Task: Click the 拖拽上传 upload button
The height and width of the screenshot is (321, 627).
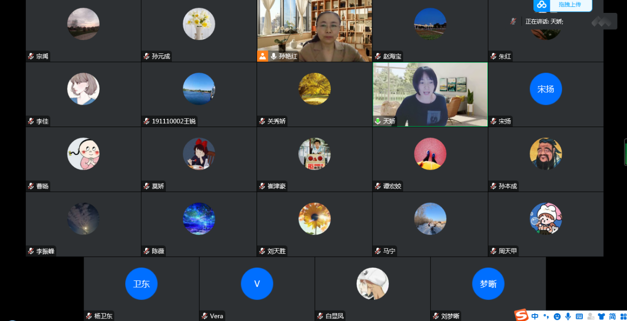Action: coord(570,5)
